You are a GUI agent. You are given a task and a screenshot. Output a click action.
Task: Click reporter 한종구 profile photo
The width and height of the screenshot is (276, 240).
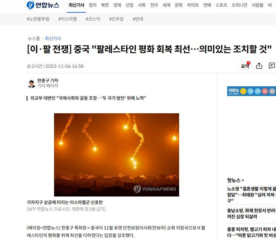(x=31, y=83)
